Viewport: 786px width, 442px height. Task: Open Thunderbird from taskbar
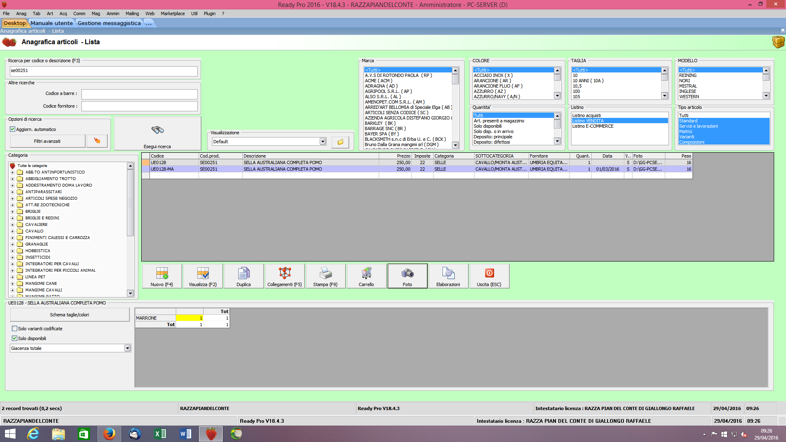[135, 434]
